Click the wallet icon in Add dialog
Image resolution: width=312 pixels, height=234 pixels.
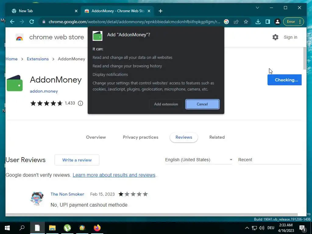coord(97,36)
